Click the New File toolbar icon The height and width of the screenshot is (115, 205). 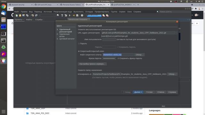(x=17, y=16)
